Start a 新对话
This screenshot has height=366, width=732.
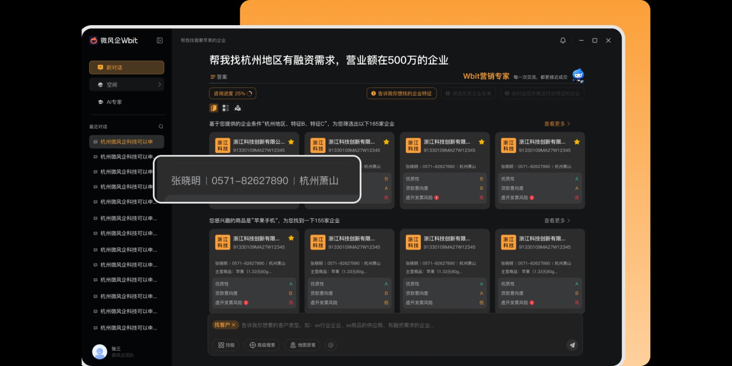click(127, 67)
